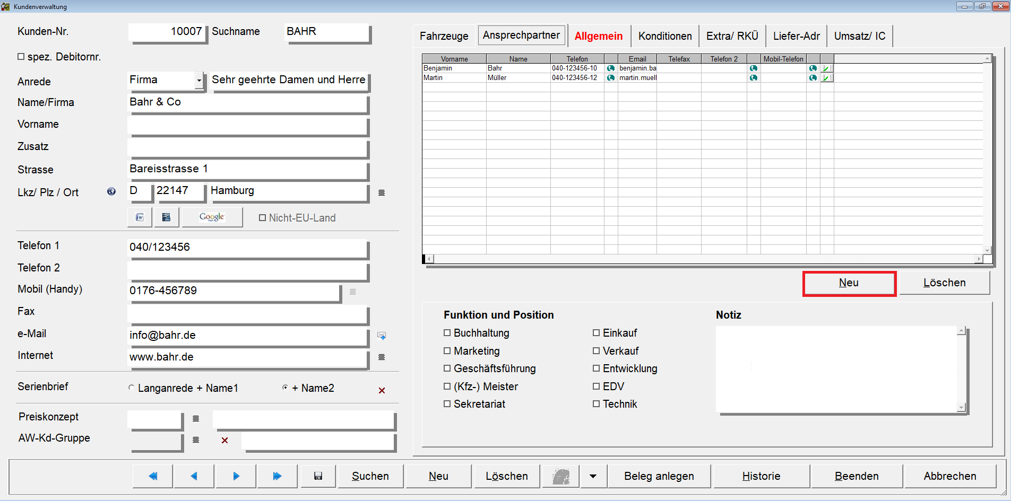This screenshot has height=501, width=1011.
Task: Open the Konditionen tab
Action: pos(665,36)
